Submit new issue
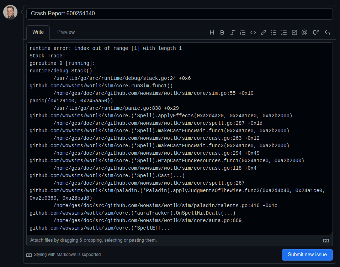Screen dimensions: 340x267 pos(307,255)
